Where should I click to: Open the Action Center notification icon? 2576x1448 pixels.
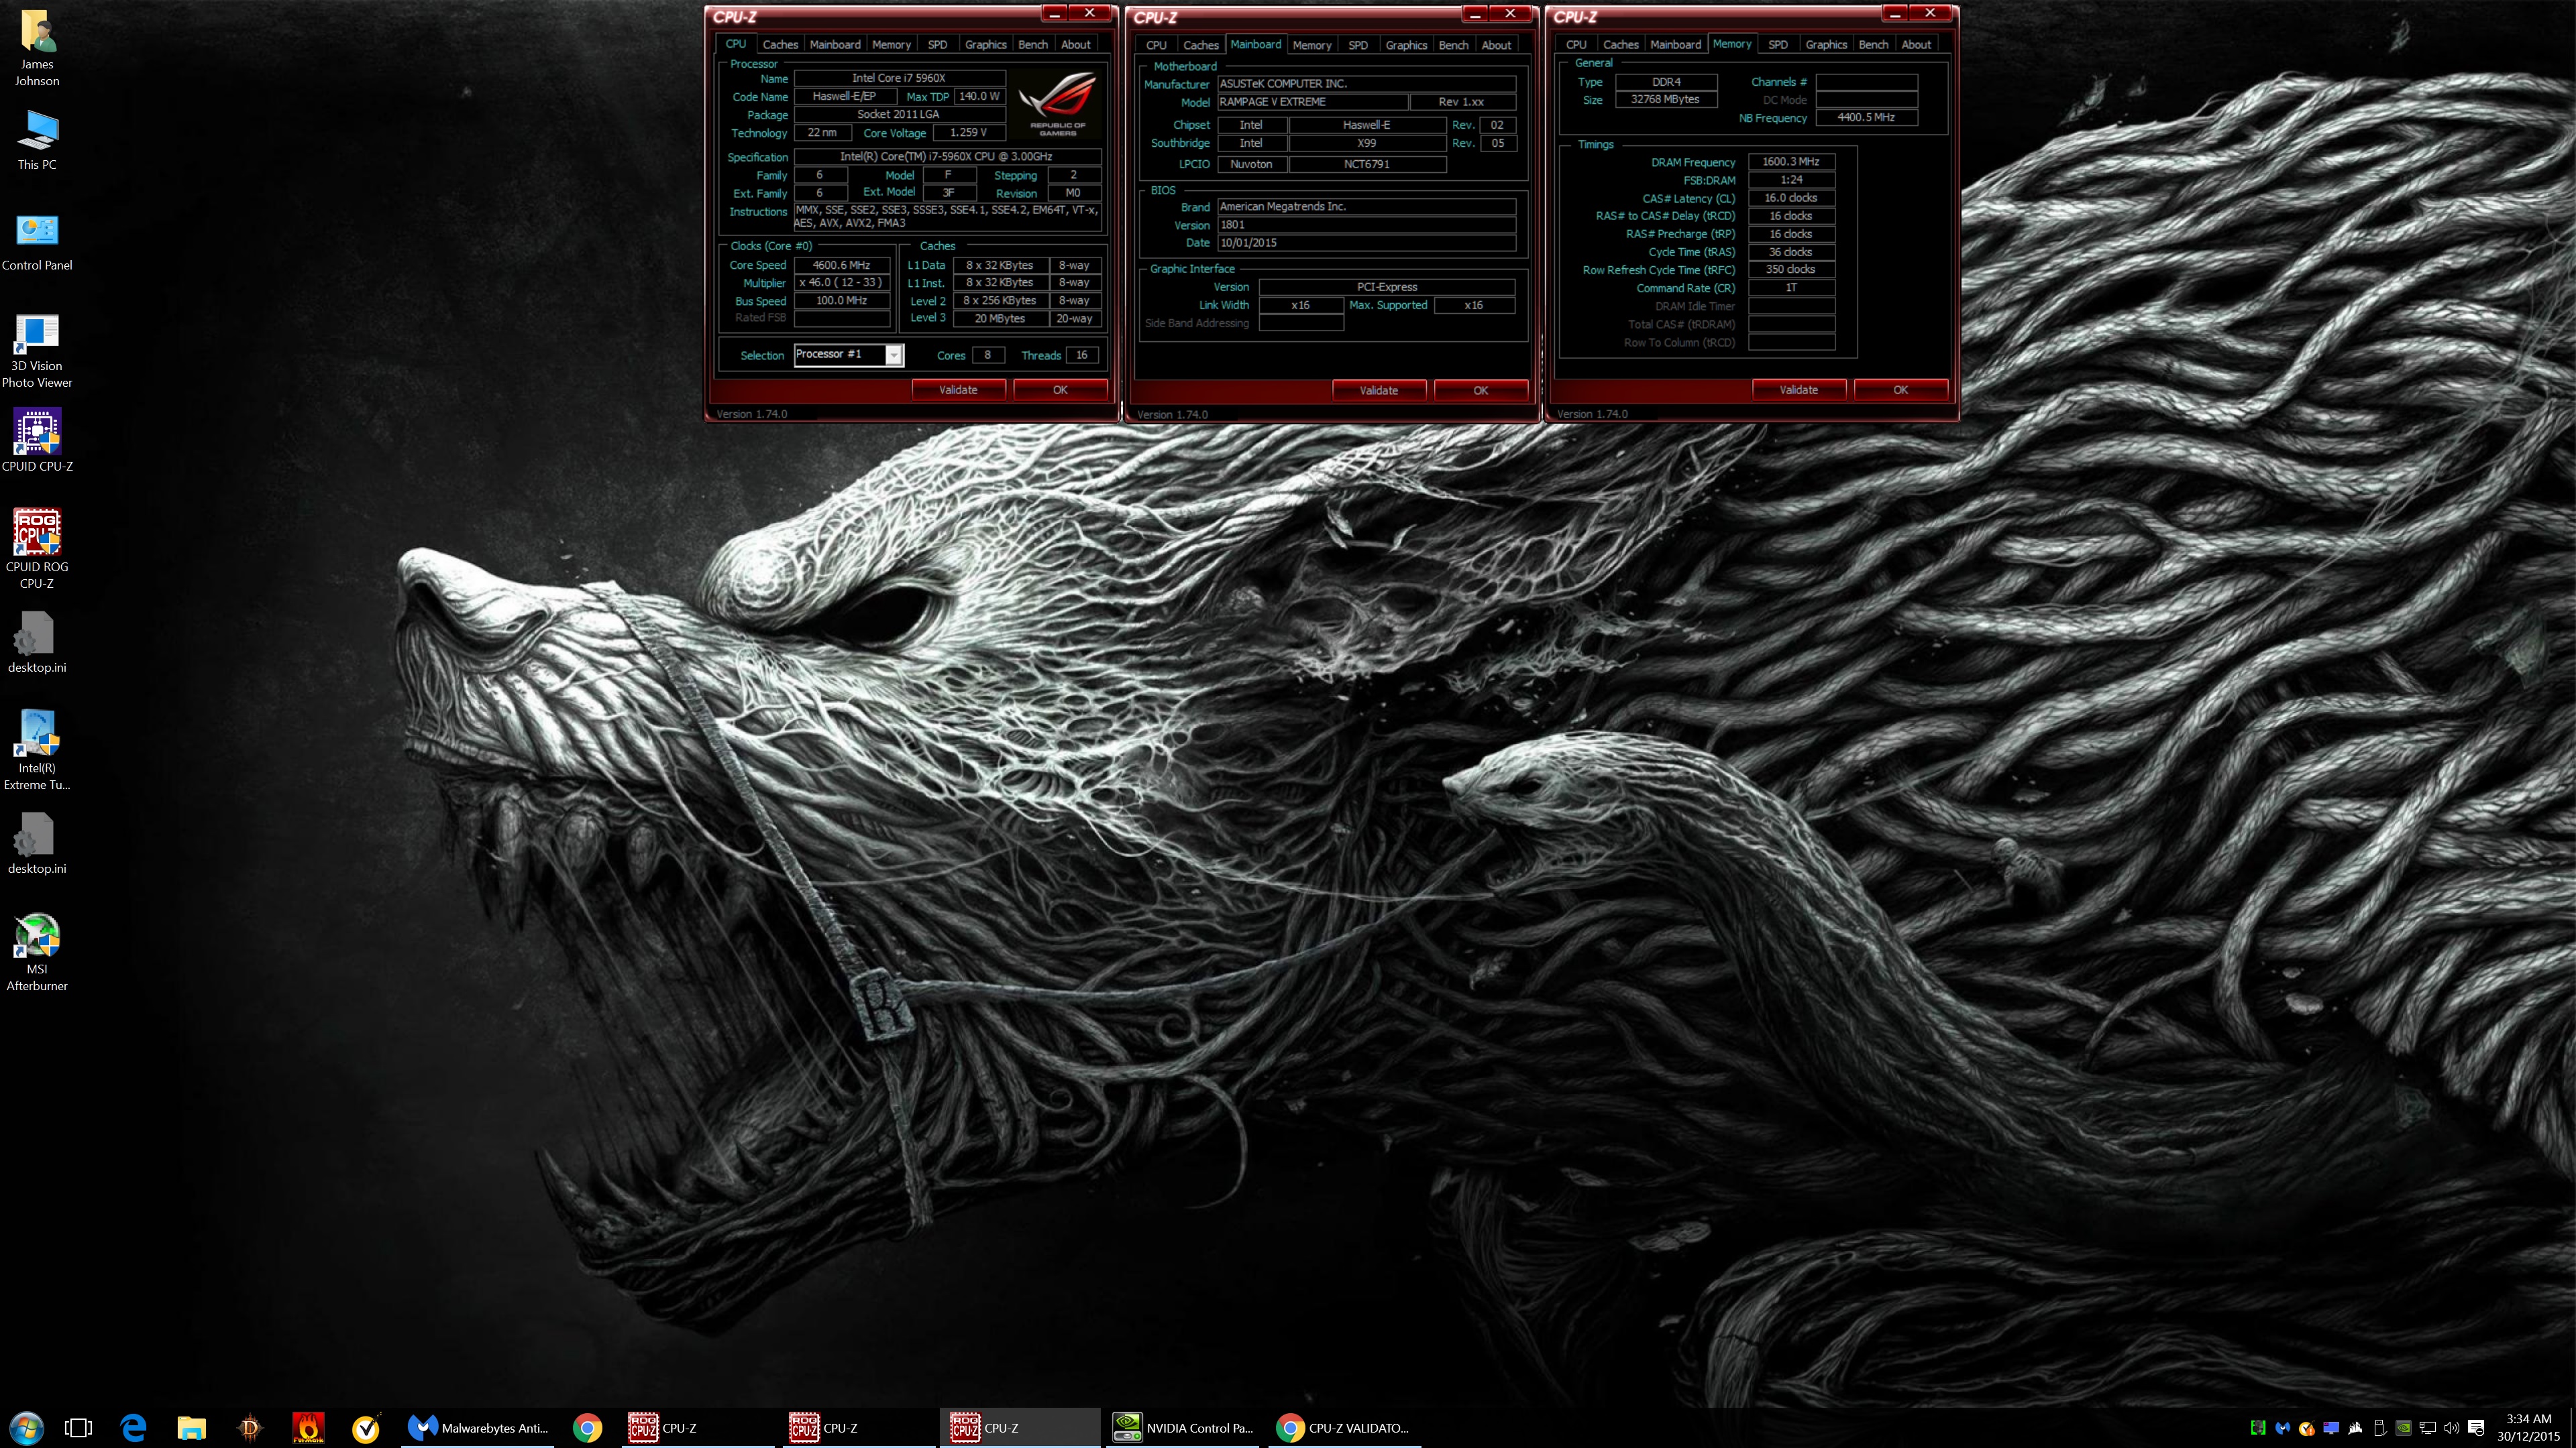coord(2476,1428)
